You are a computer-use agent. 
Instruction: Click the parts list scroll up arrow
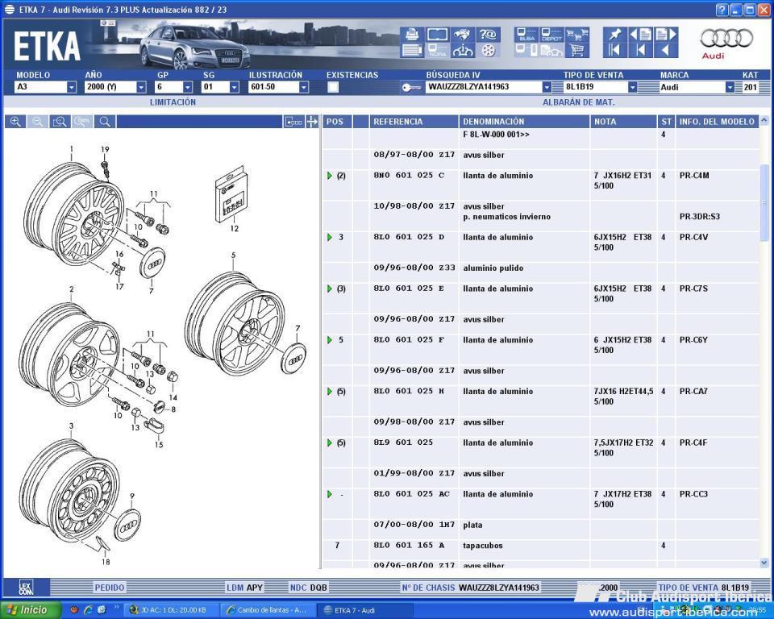click(764, 120)
